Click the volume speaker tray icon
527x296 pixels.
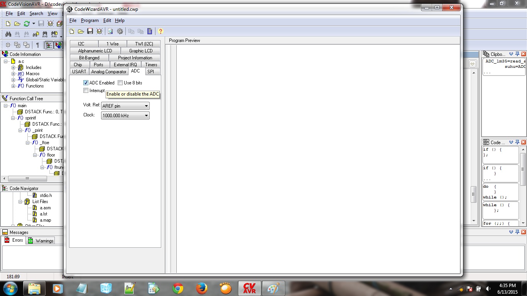pyautogui.click(x=488, y=289)
